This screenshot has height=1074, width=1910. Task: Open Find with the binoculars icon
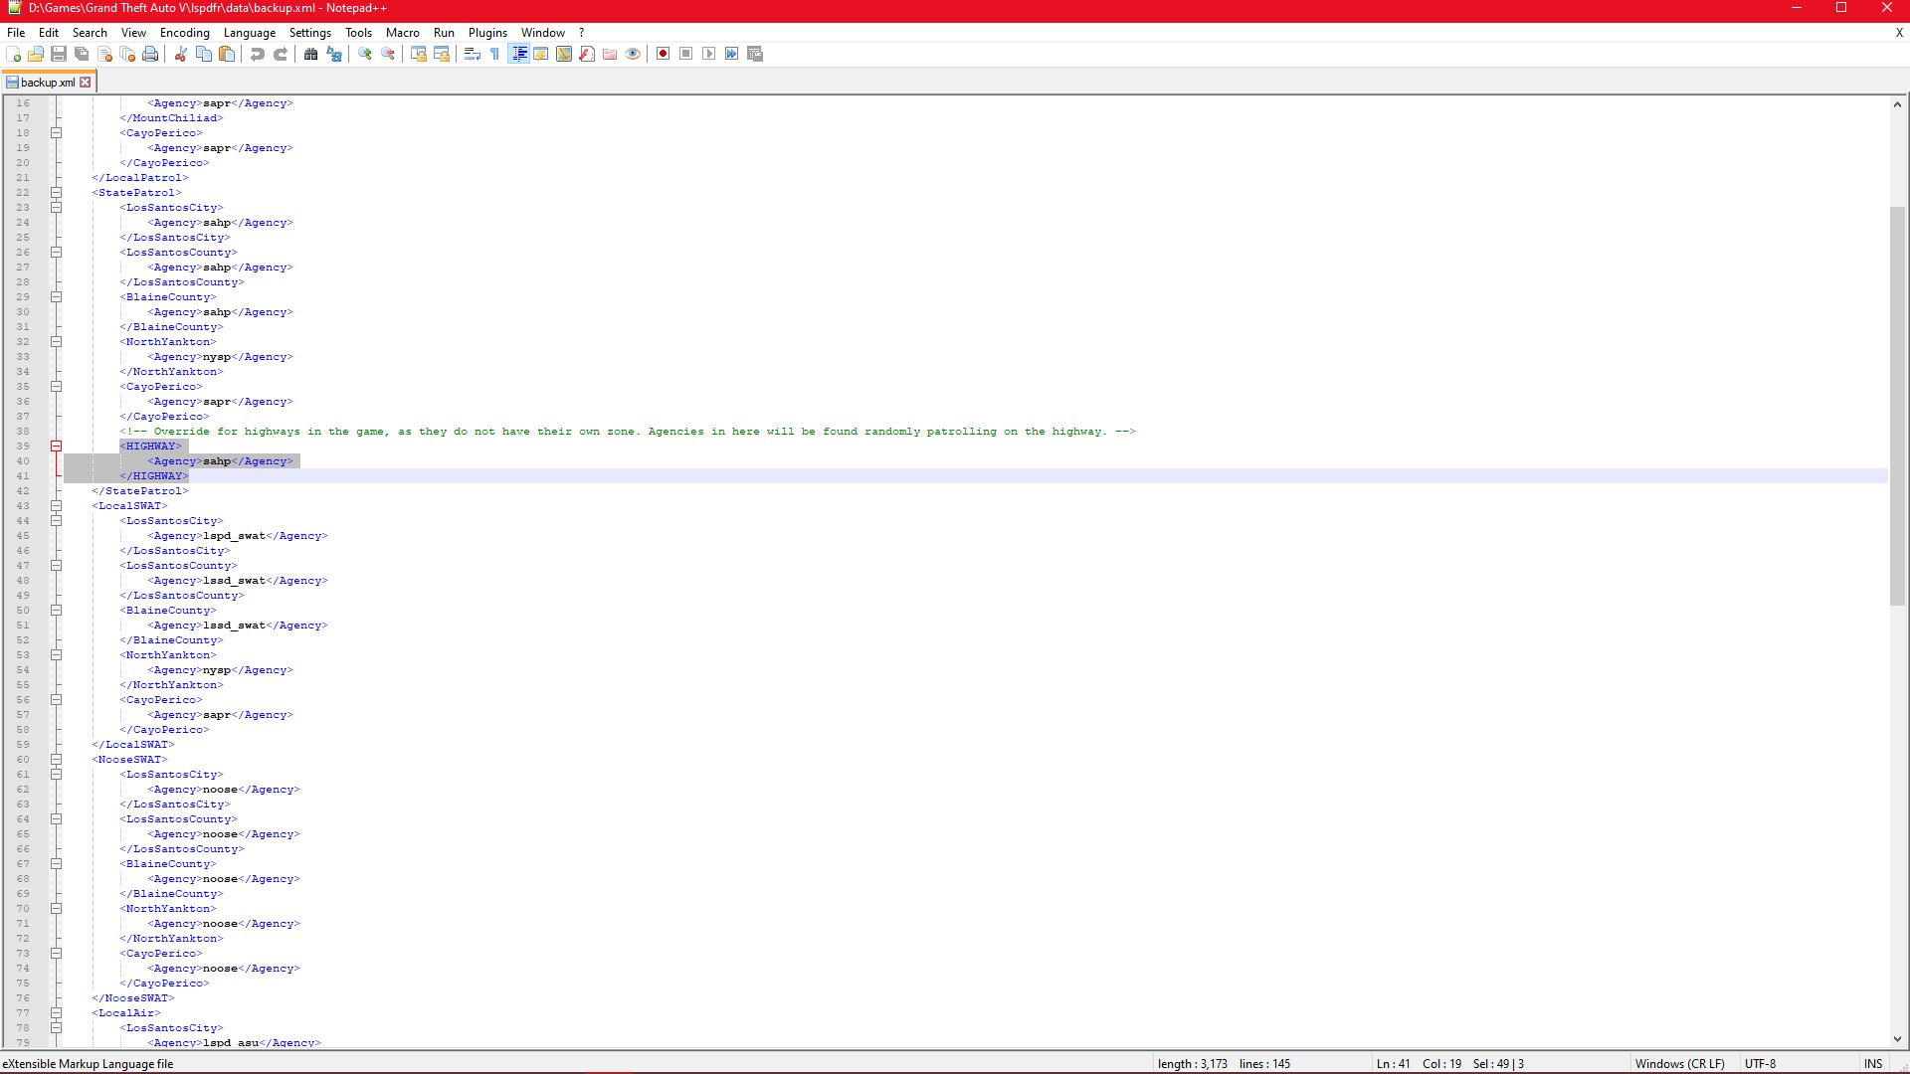(x=311, y=54)
